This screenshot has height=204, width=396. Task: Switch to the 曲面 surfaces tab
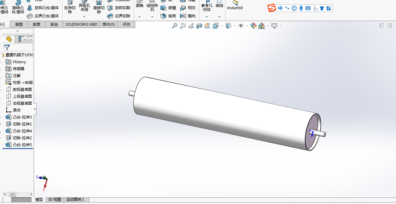[x=37, y=24]
